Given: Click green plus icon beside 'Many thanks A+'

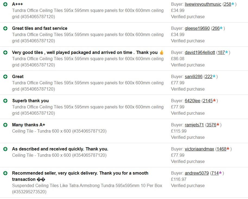Looking at the screenshot, I should (5, 125).
